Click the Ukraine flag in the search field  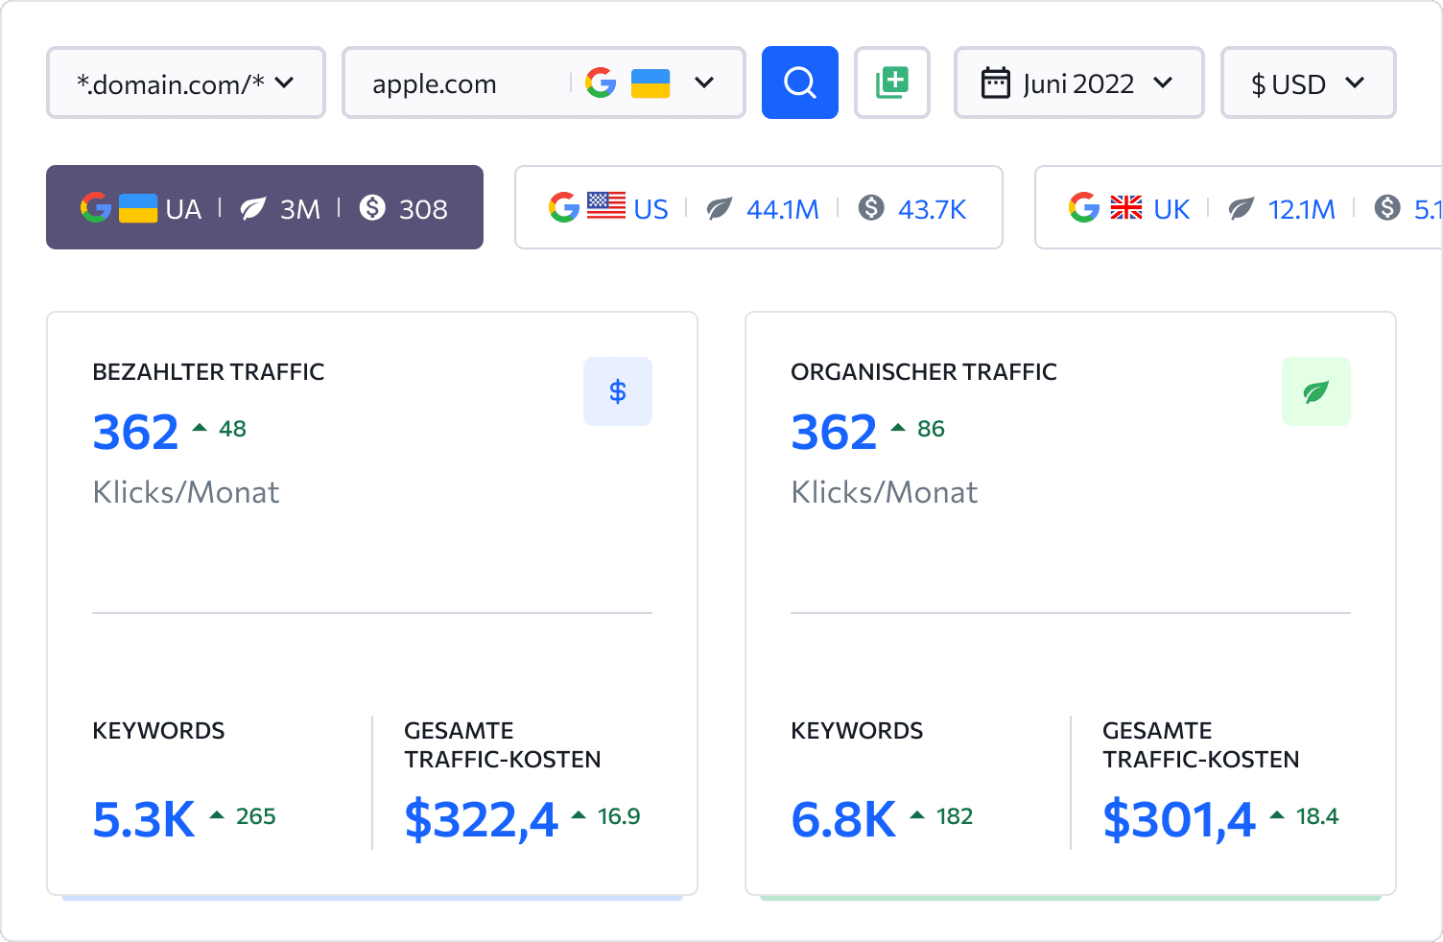[x=651, y=82]
